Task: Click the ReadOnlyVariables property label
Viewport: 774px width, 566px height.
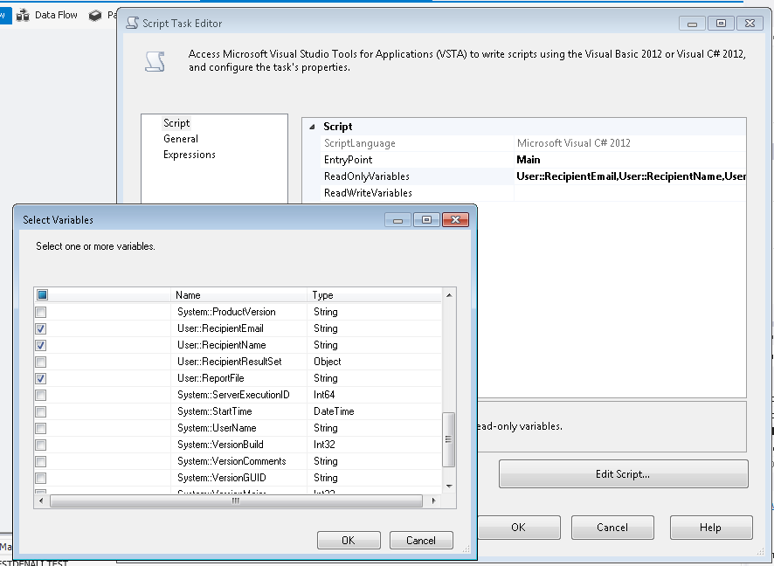Action: (x=367, y=176)
